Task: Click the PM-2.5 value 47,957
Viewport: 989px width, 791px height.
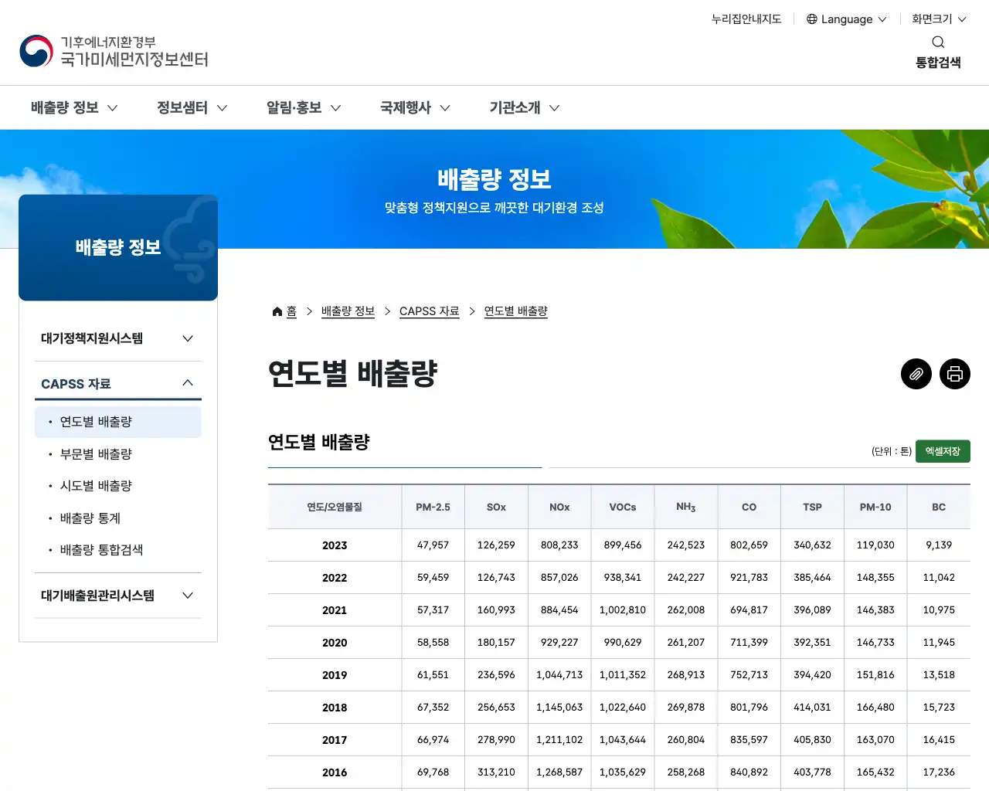Action: click(x=433, y=545)
